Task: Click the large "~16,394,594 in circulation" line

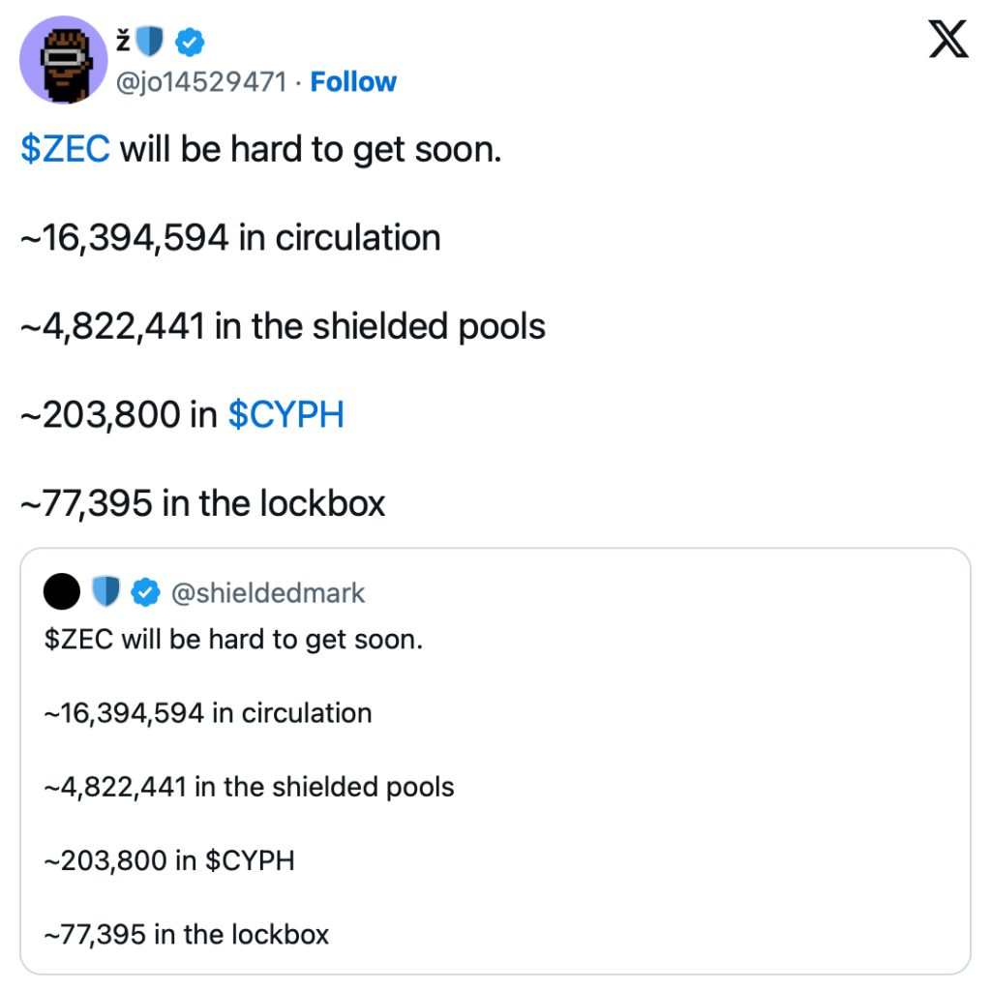Action: [x=230, y=238]
